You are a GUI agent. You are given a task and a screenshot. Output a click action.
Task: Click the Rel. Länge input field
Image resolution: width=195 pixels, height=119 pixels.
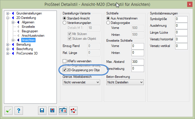(x=94, y=53)
